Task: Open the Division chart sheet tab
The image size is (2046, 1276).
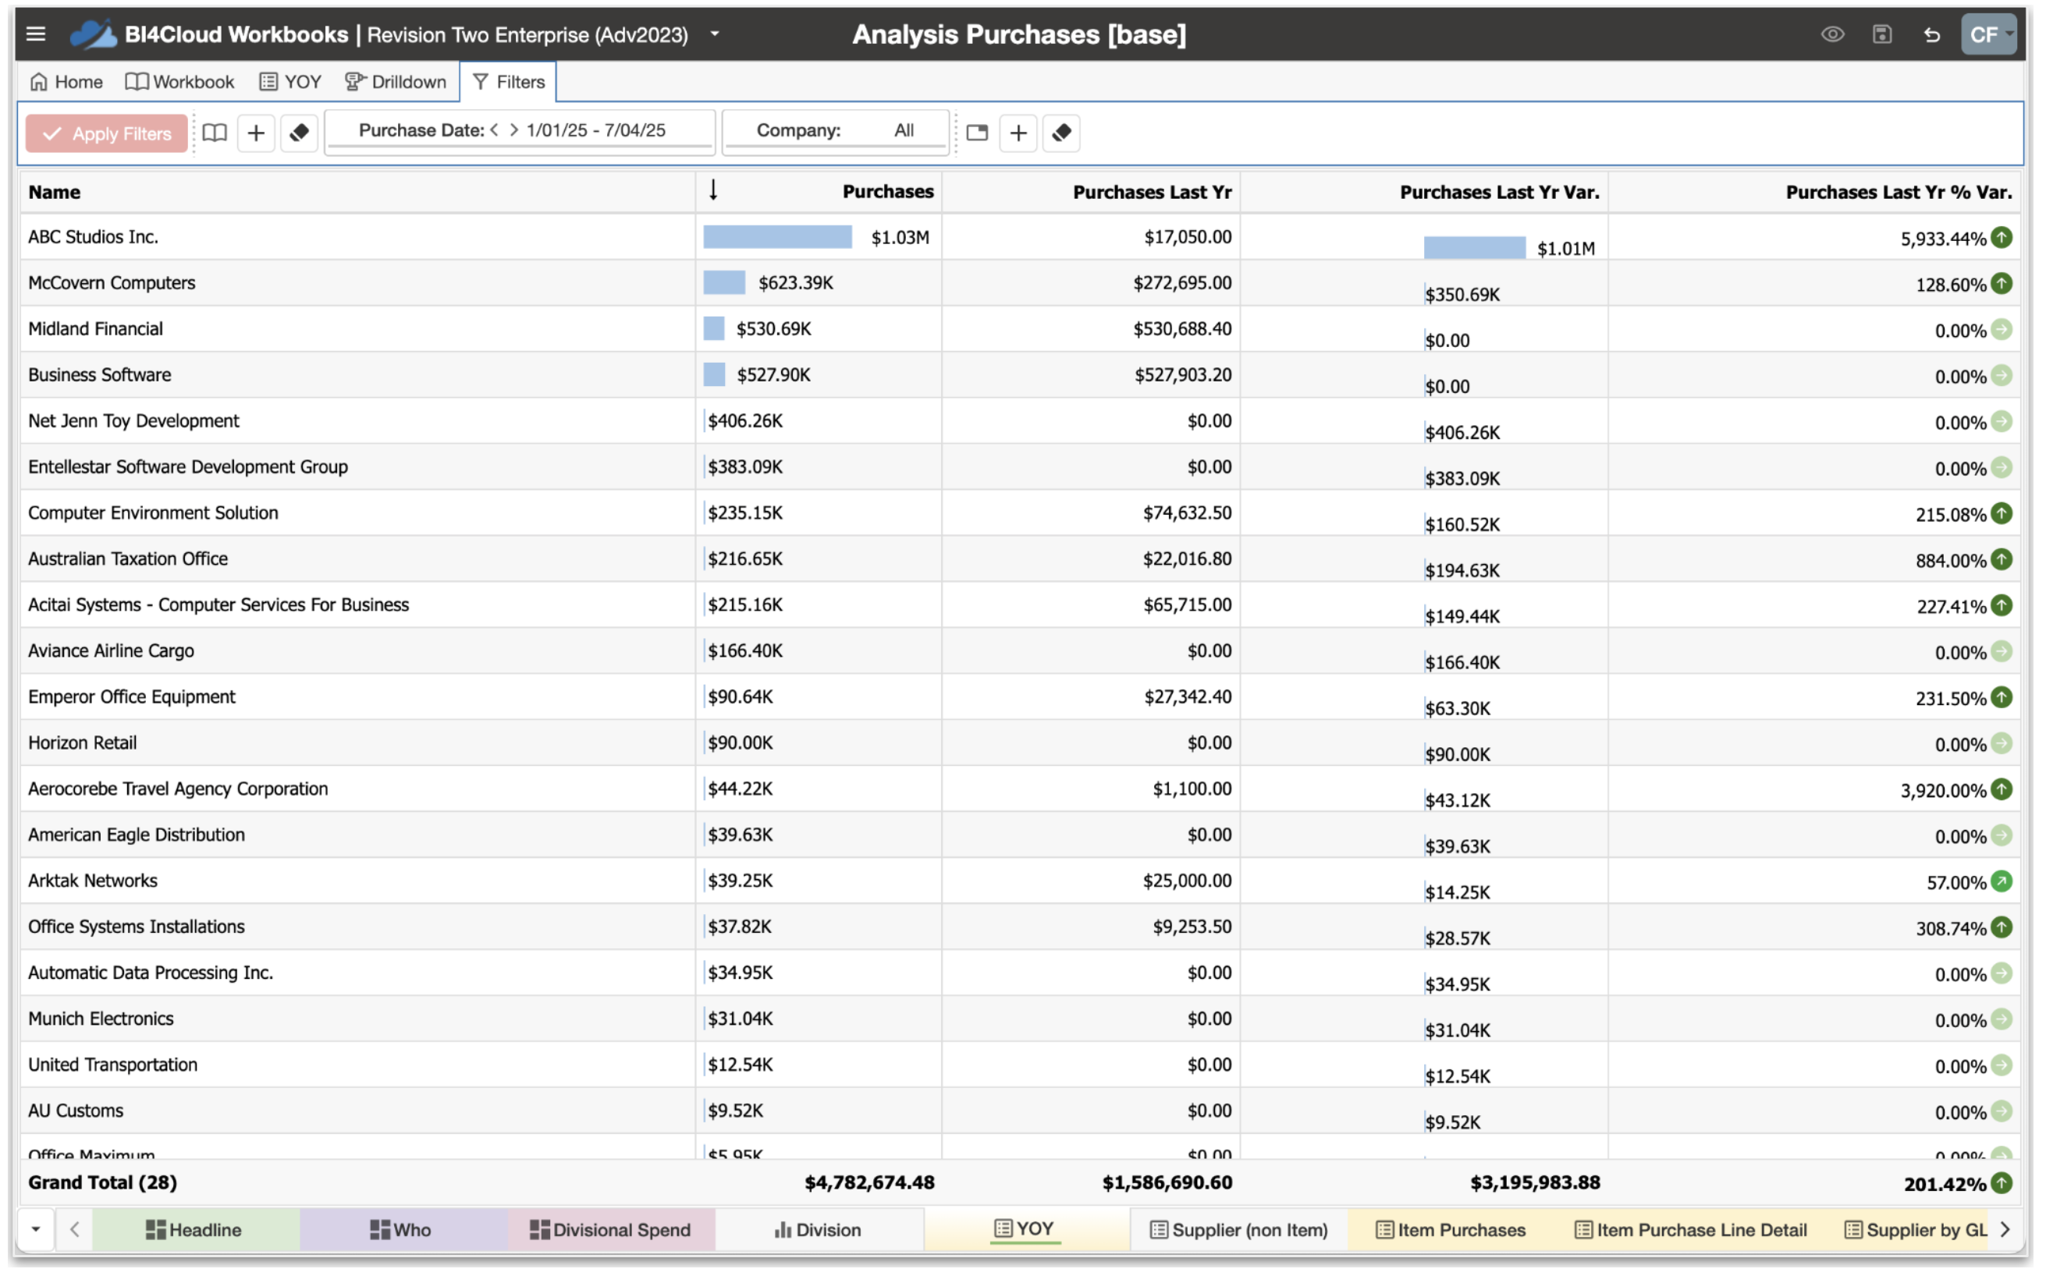Action: 818,1231
